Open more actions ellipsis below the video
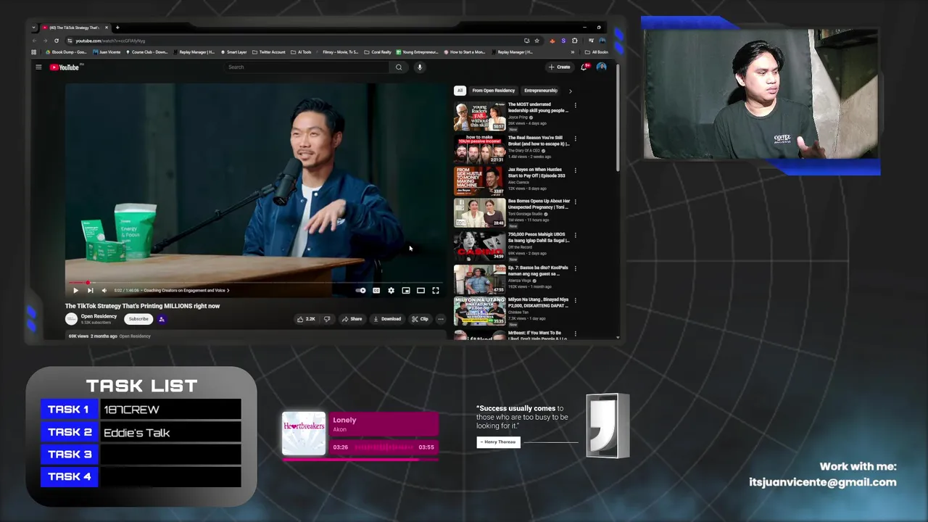The image size is (928, 522). [440, 319]
